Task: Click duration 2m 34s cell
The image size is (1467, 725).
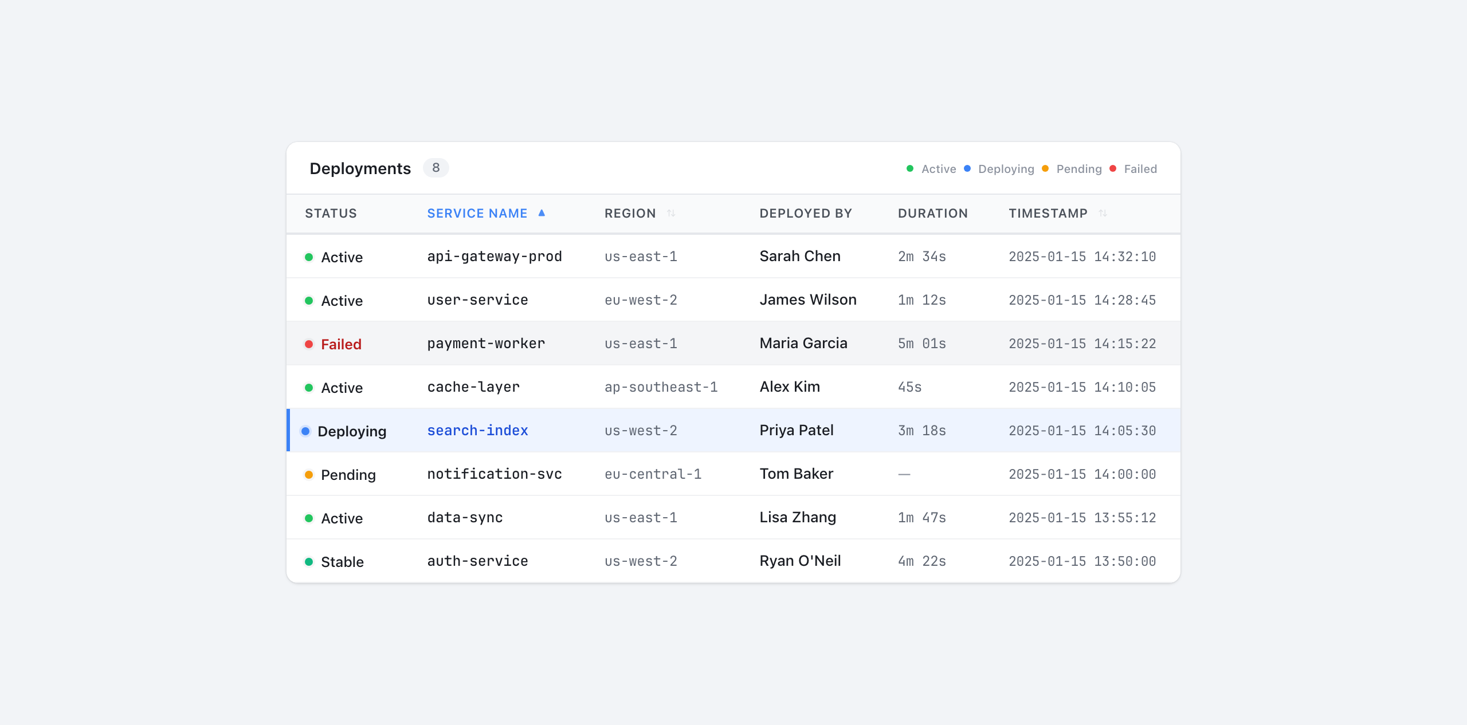Action: [921, 257]
